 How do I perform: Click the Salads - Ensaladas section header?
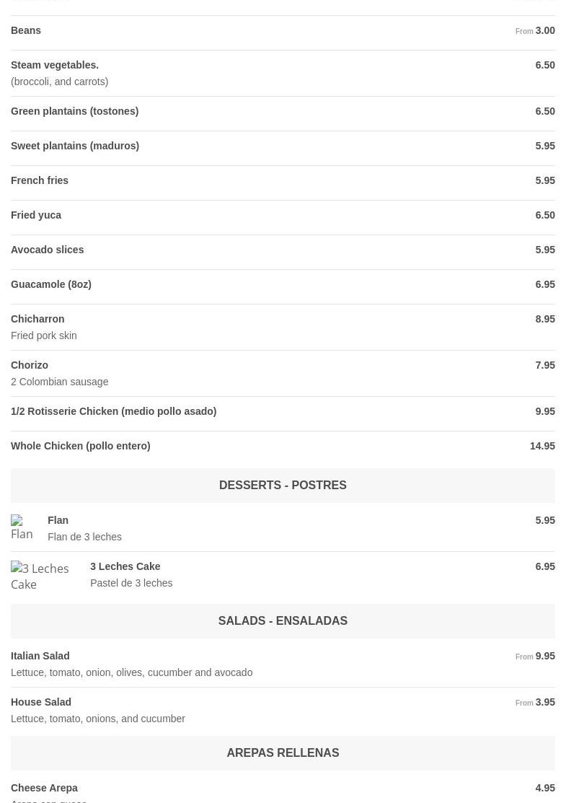coord(283,621)
